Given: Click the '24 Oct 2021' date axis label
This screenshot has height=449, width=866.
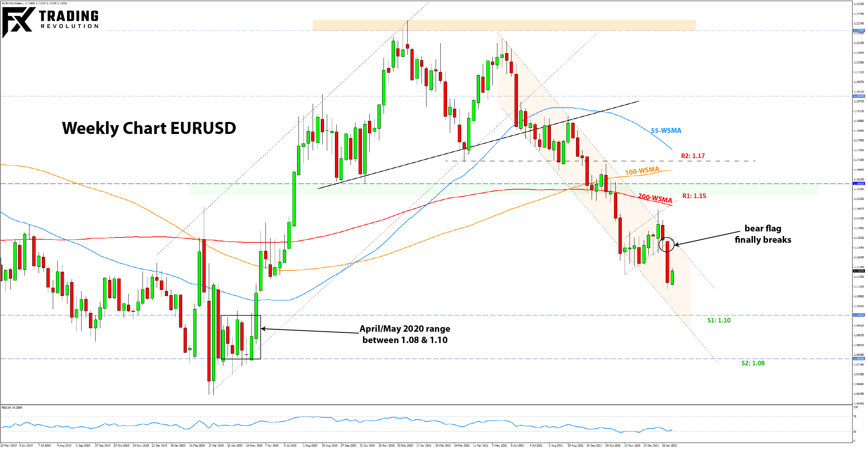Looking at the screenshot, I should click(613, 445).
